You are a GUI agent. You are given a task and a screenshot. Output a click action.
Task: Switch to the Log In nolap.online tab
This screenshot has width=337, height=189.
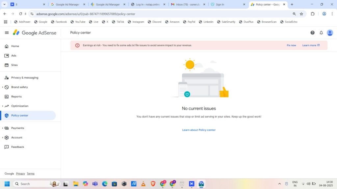[148, 4]
